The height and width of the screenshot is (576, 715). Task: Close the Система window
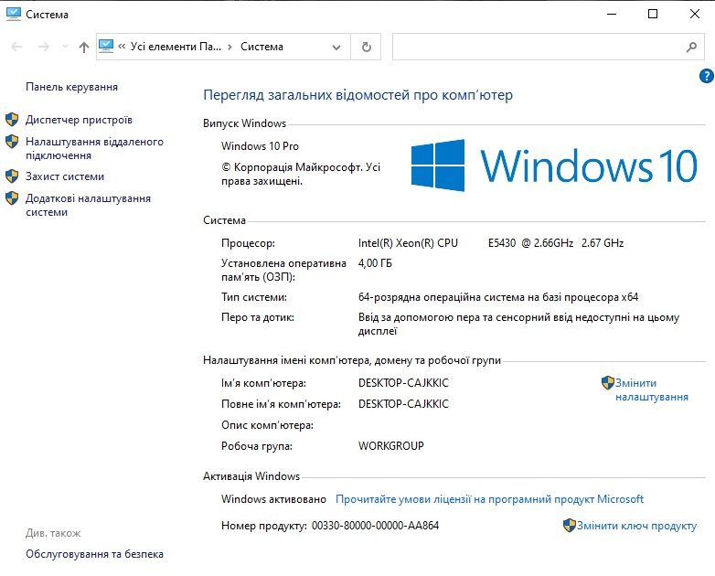pos(695,14)
